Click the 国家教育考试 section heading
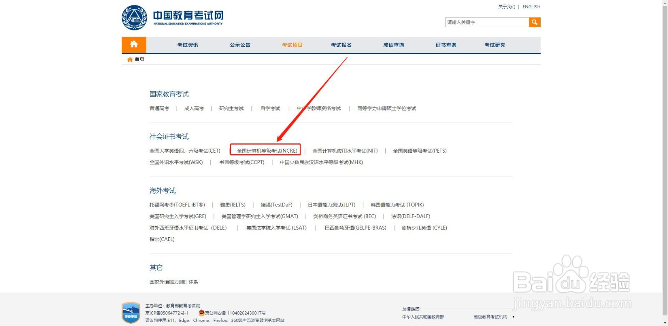 [169, 94]
